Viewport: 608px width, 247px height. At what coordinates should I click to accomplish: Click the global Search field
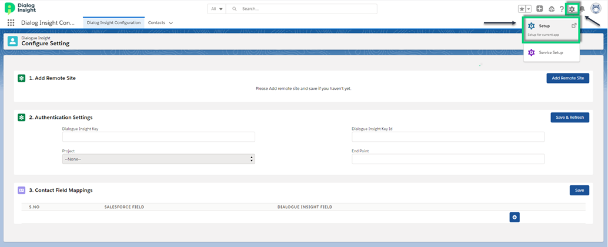301,9
